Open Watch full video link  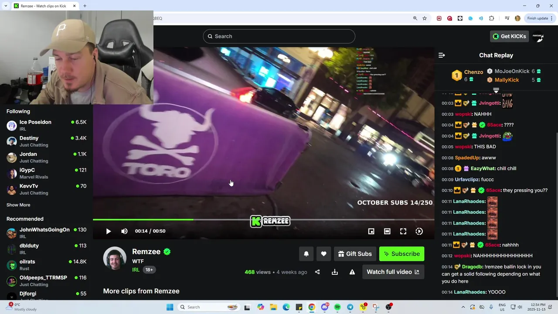click(393, 272)
